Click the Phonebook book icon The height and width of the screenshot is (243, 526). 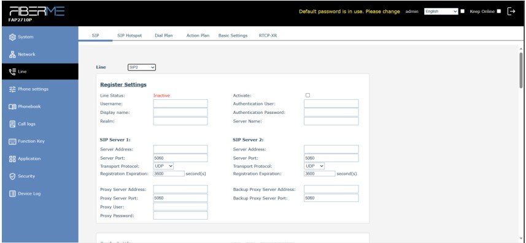pos(12,107)
